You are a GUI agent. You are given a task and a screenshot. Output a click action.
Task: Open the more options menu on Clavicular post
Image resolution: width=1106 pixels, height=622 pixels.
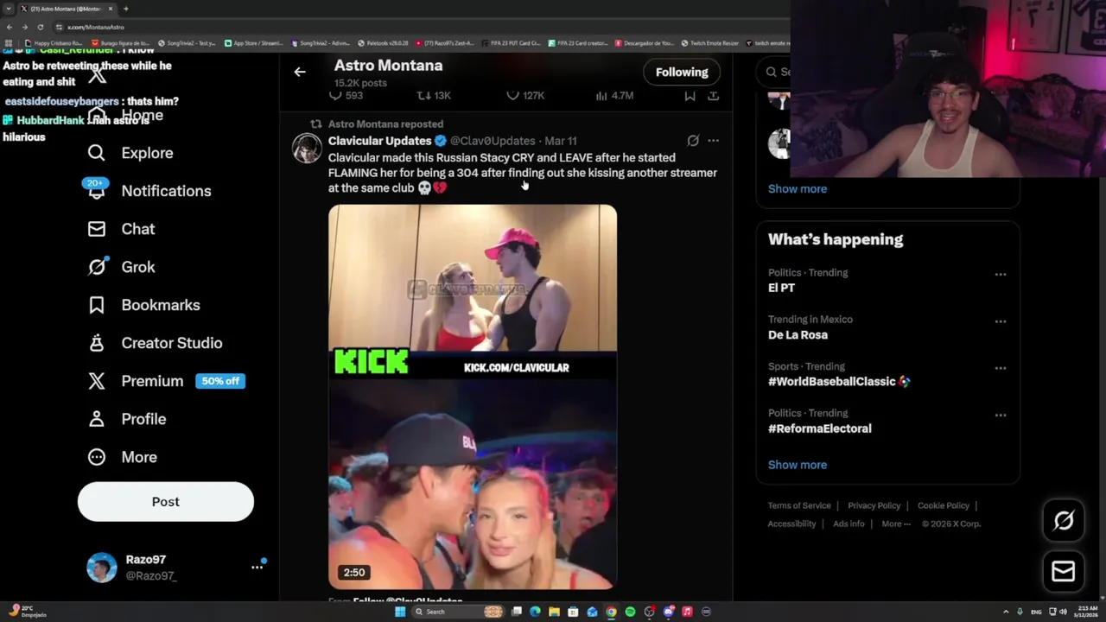713,140
